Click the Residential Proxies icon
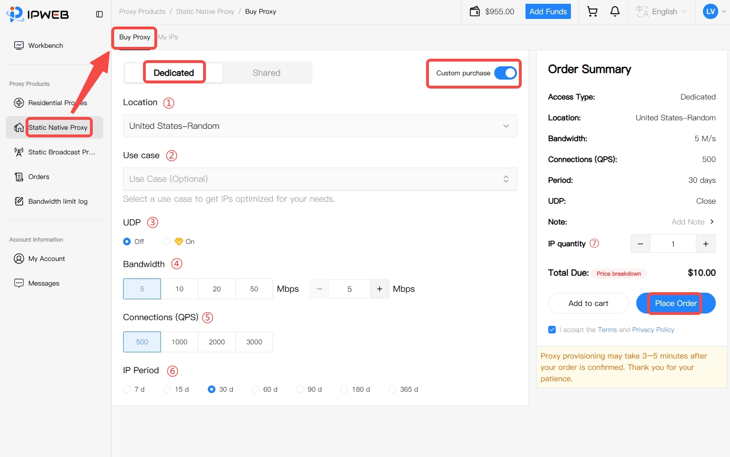 tap(19, 103)
